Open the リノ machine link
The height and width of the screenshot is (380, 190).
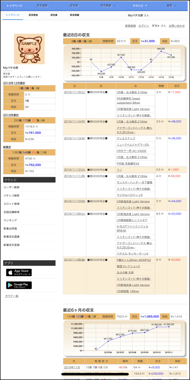point(119,170)
